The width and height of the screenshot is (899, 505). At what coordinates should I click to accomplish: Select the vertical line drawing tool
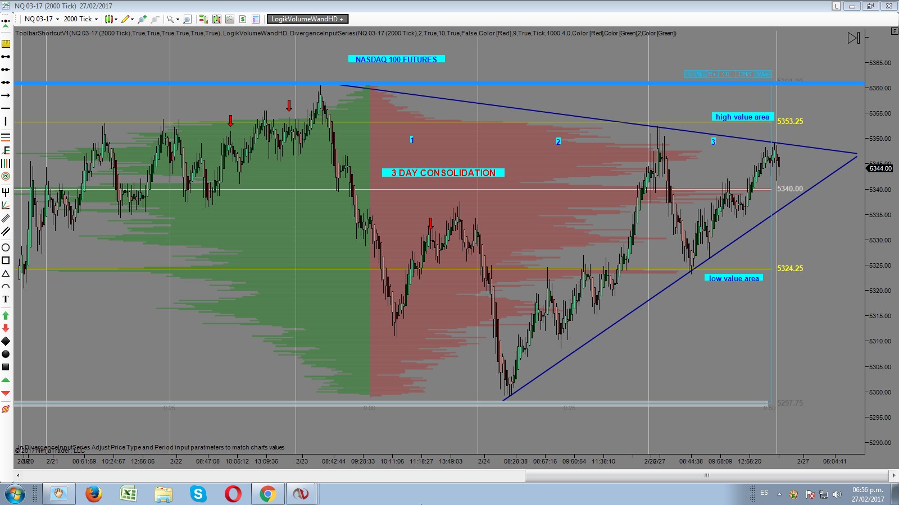click(x=6, y=121)
